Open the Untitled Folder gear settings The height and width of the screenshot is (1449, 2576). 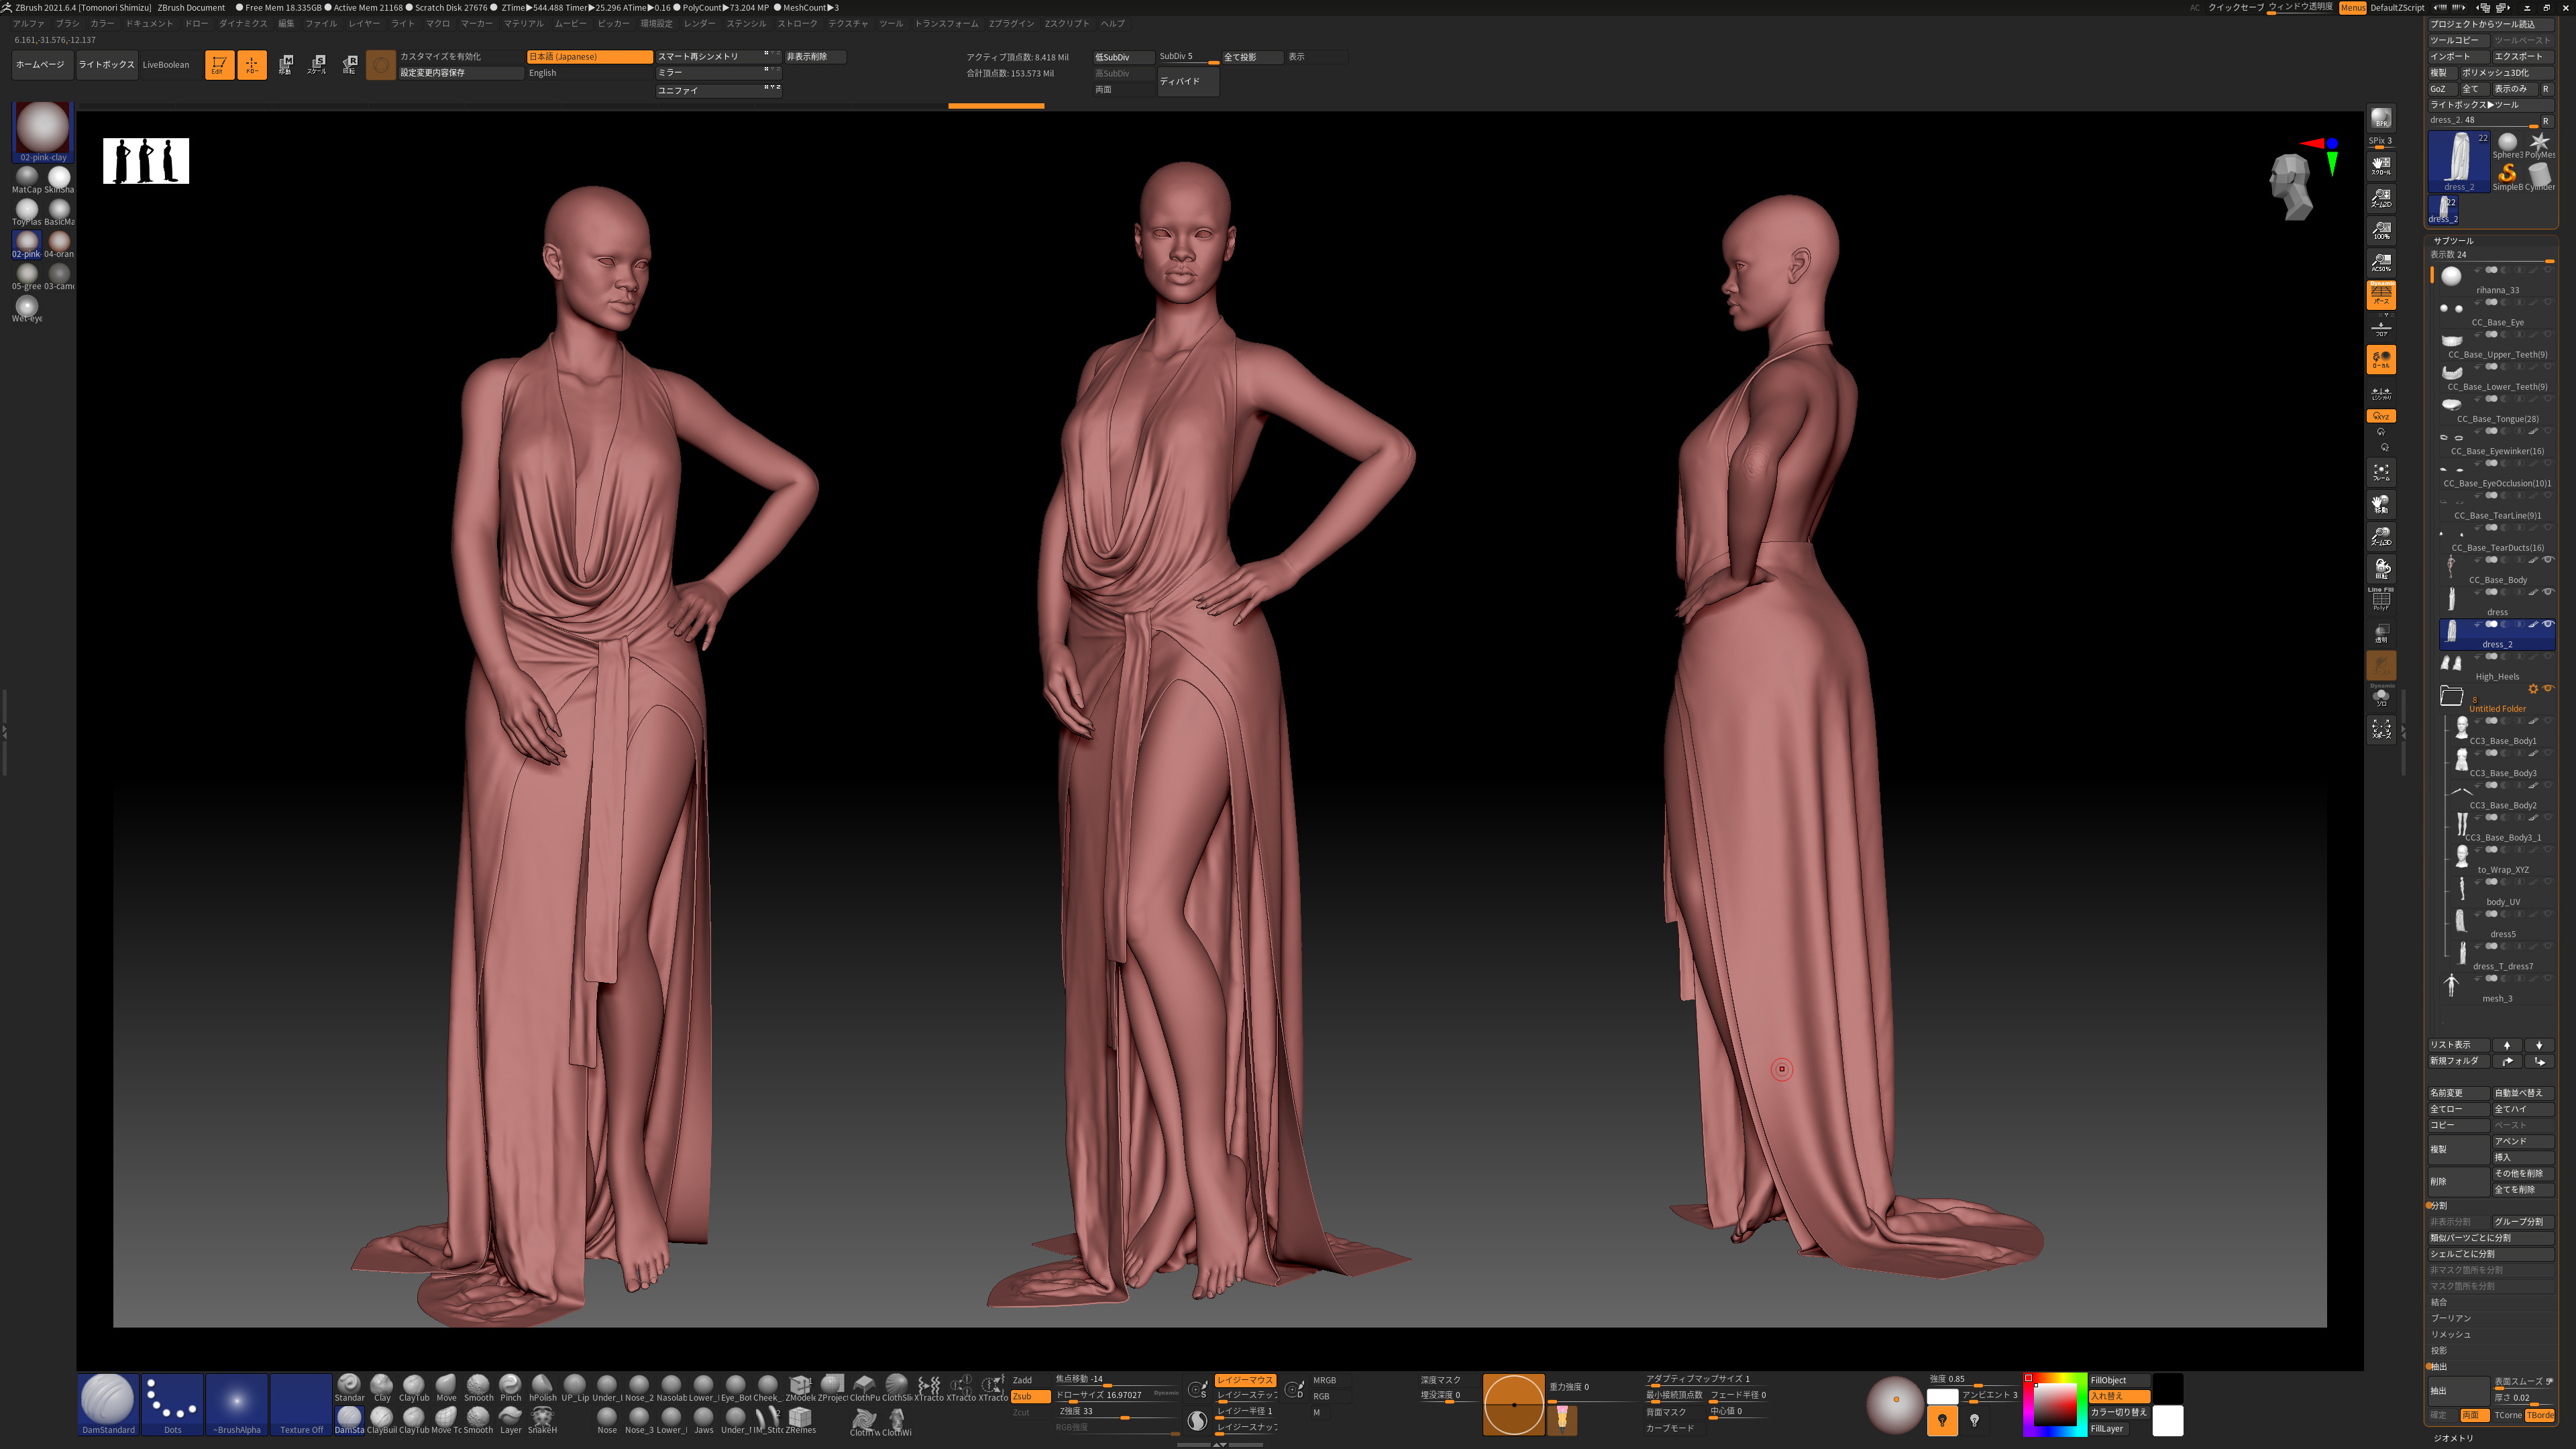click(2533, 688)
